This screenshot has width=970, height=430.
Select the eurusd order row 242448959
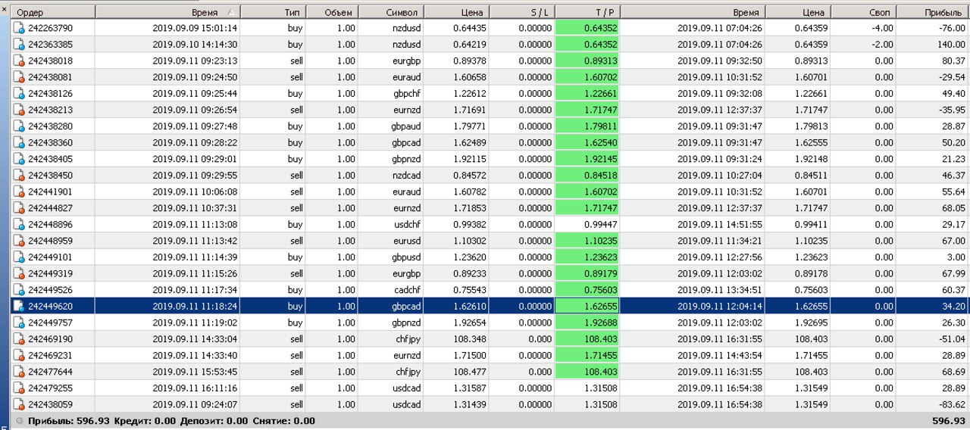point(490,241)
